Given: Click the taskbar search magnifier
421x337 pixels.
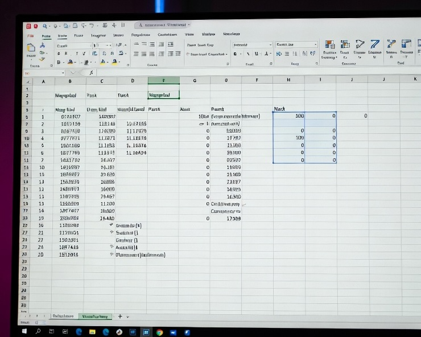Looking at the screenshot, I should 38,331.
